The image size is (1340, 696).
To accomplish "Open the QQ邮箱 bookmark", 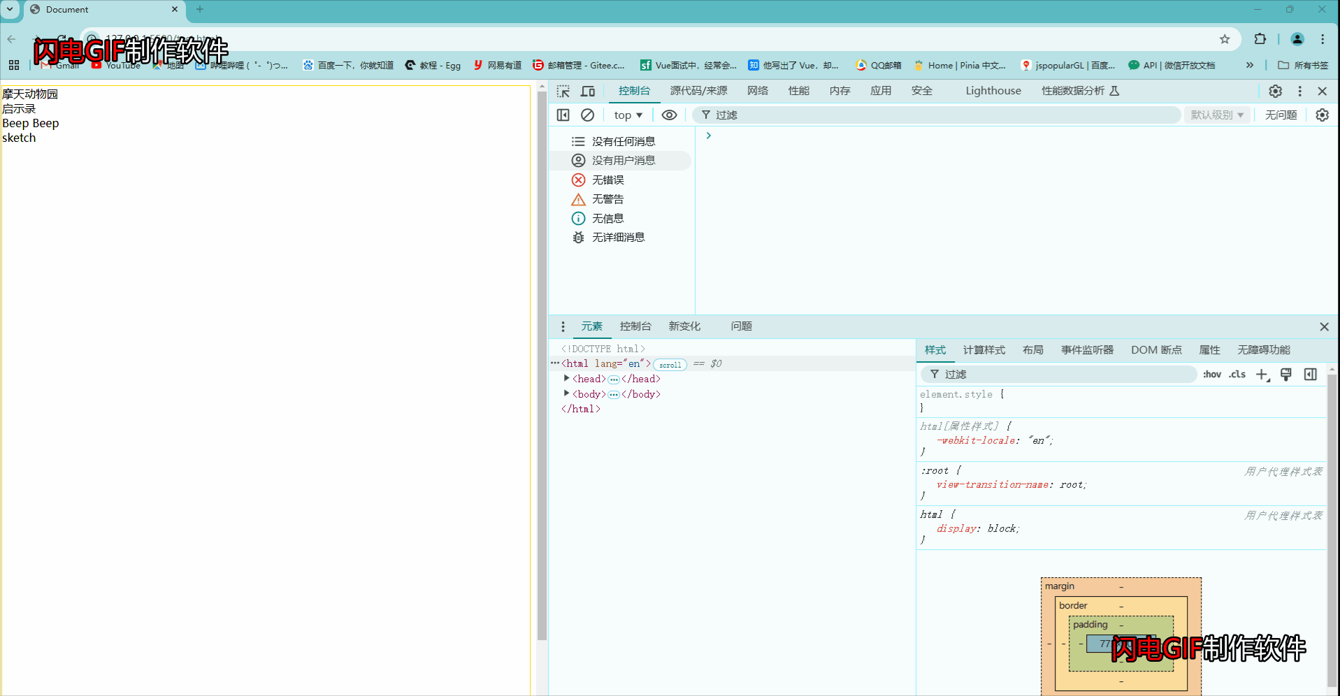I will pyautogui.click(x=878, y=65).
